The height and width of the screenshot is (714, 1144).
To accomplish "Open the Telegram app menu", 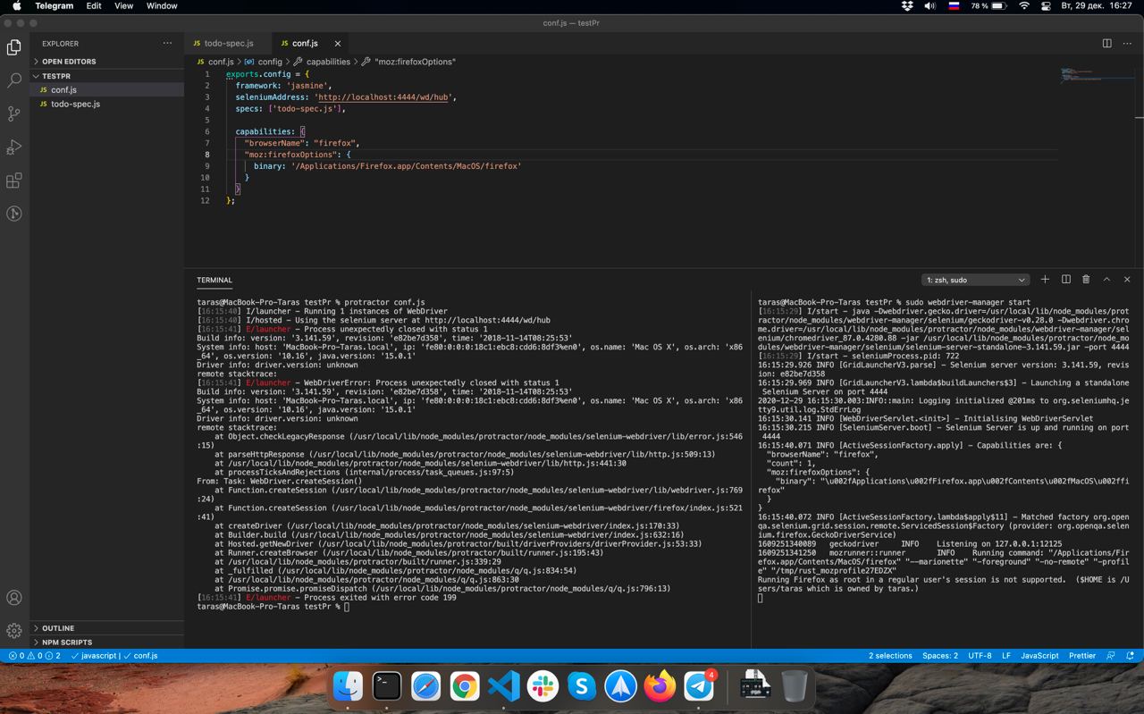I will pyautogui.click(x=55, y=6).
